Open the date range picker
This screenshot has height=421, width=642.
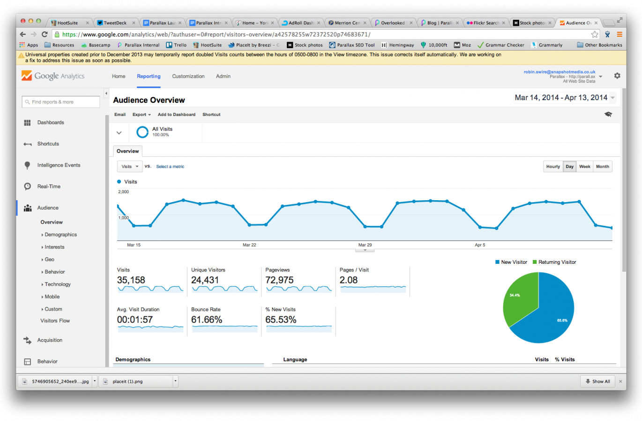[x=565, y=98]
